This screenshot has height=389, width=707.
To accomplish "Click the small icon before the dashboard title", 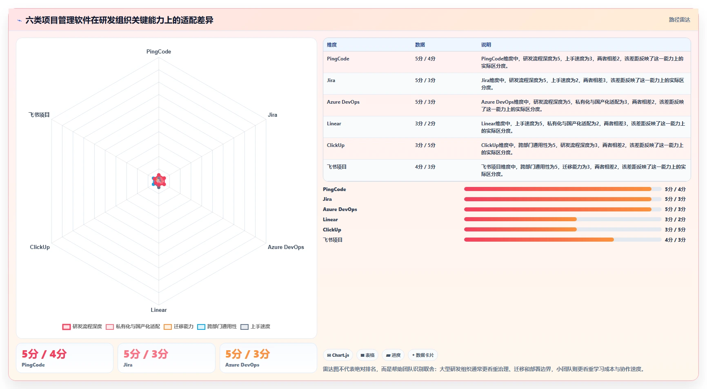I will [x=19, y=20].
